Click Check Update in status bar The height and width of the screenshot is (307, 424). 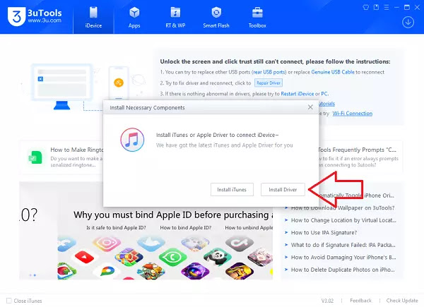pos(402,301)
